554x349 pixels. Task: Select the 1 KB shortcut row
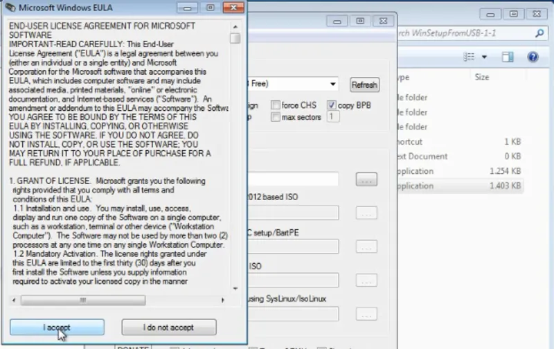tap(461, 142)
